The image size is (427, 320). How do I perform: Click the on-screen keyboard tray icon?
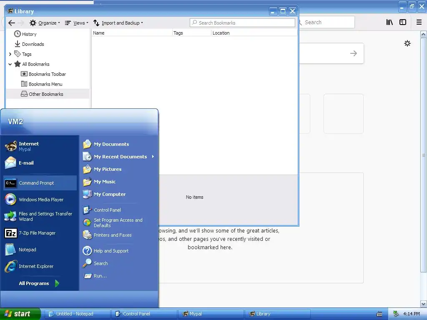(379, 314)
